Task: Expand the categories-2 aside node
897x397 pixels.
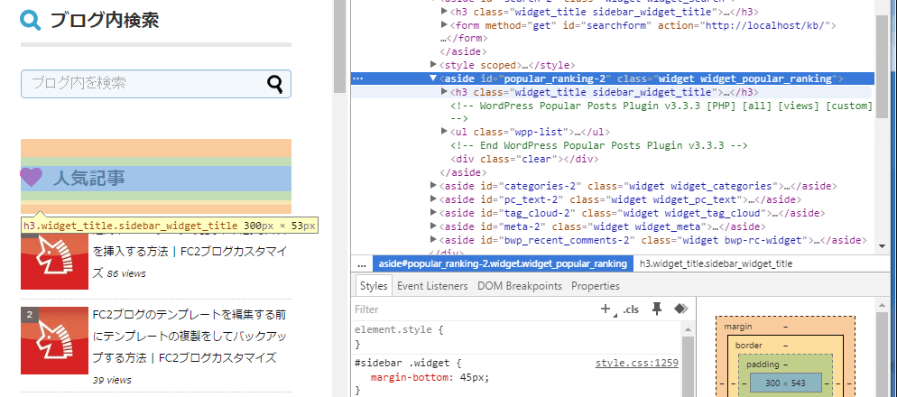Action: (x=434, y=186)
